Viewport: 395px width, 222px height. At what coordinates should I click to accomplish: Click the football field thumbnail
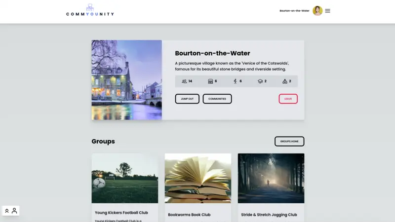point(125,178)
